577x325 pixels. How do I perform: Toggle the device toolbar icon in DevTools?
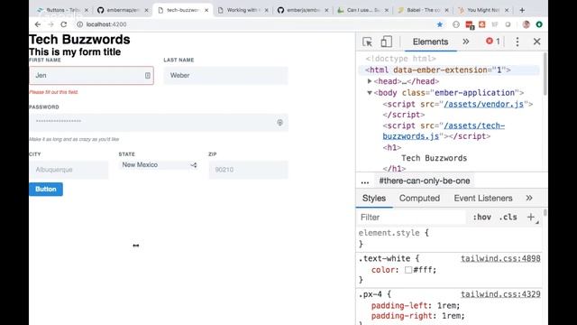tap(386, 42)
